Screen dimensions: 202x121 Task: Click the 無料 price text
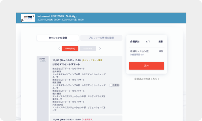(161, 42)
